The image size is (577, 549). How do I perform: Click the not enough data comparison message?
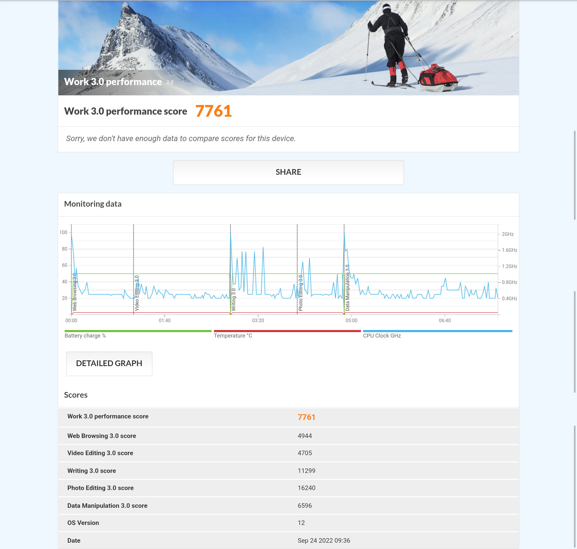(181, 138)
